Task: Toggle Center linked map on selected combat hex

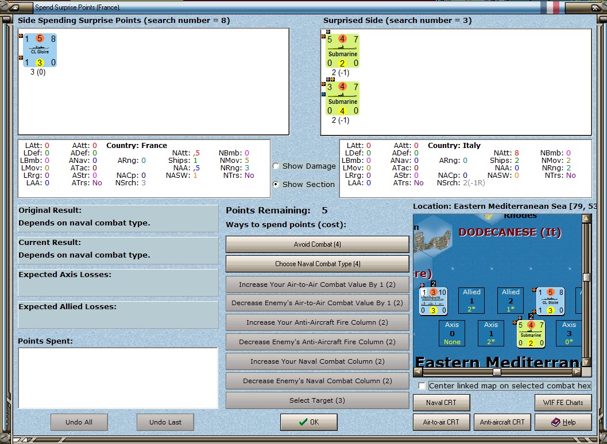Action: [422, 385]
